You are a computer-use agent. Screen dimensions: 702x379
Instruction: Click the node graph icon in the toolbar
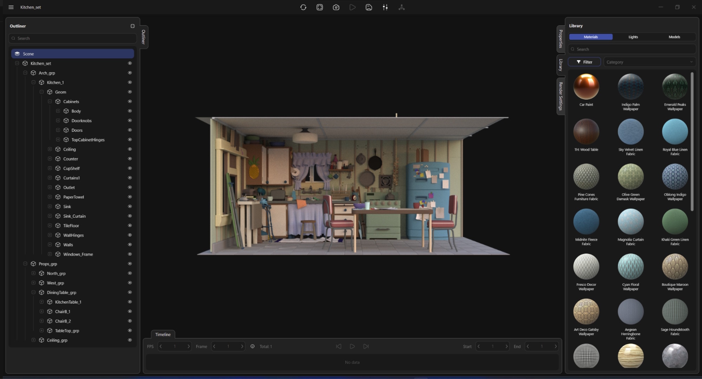(x=401, y=7)
